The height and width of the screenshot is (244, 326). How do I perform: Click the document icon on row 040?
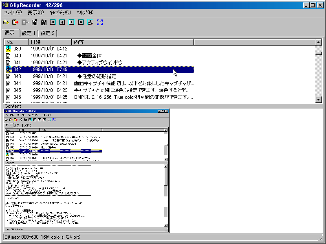click(x=8, y=56)
